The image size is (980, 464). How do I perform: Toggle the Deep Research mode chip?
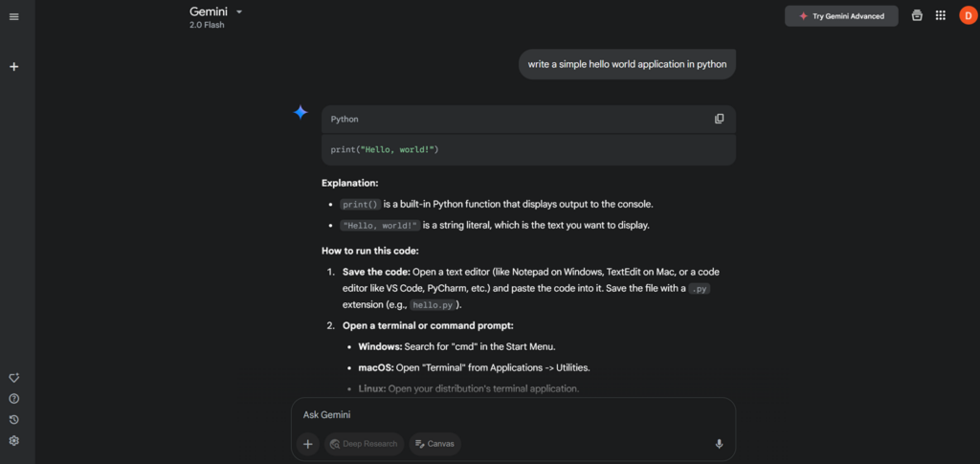(x=363, y=444)
